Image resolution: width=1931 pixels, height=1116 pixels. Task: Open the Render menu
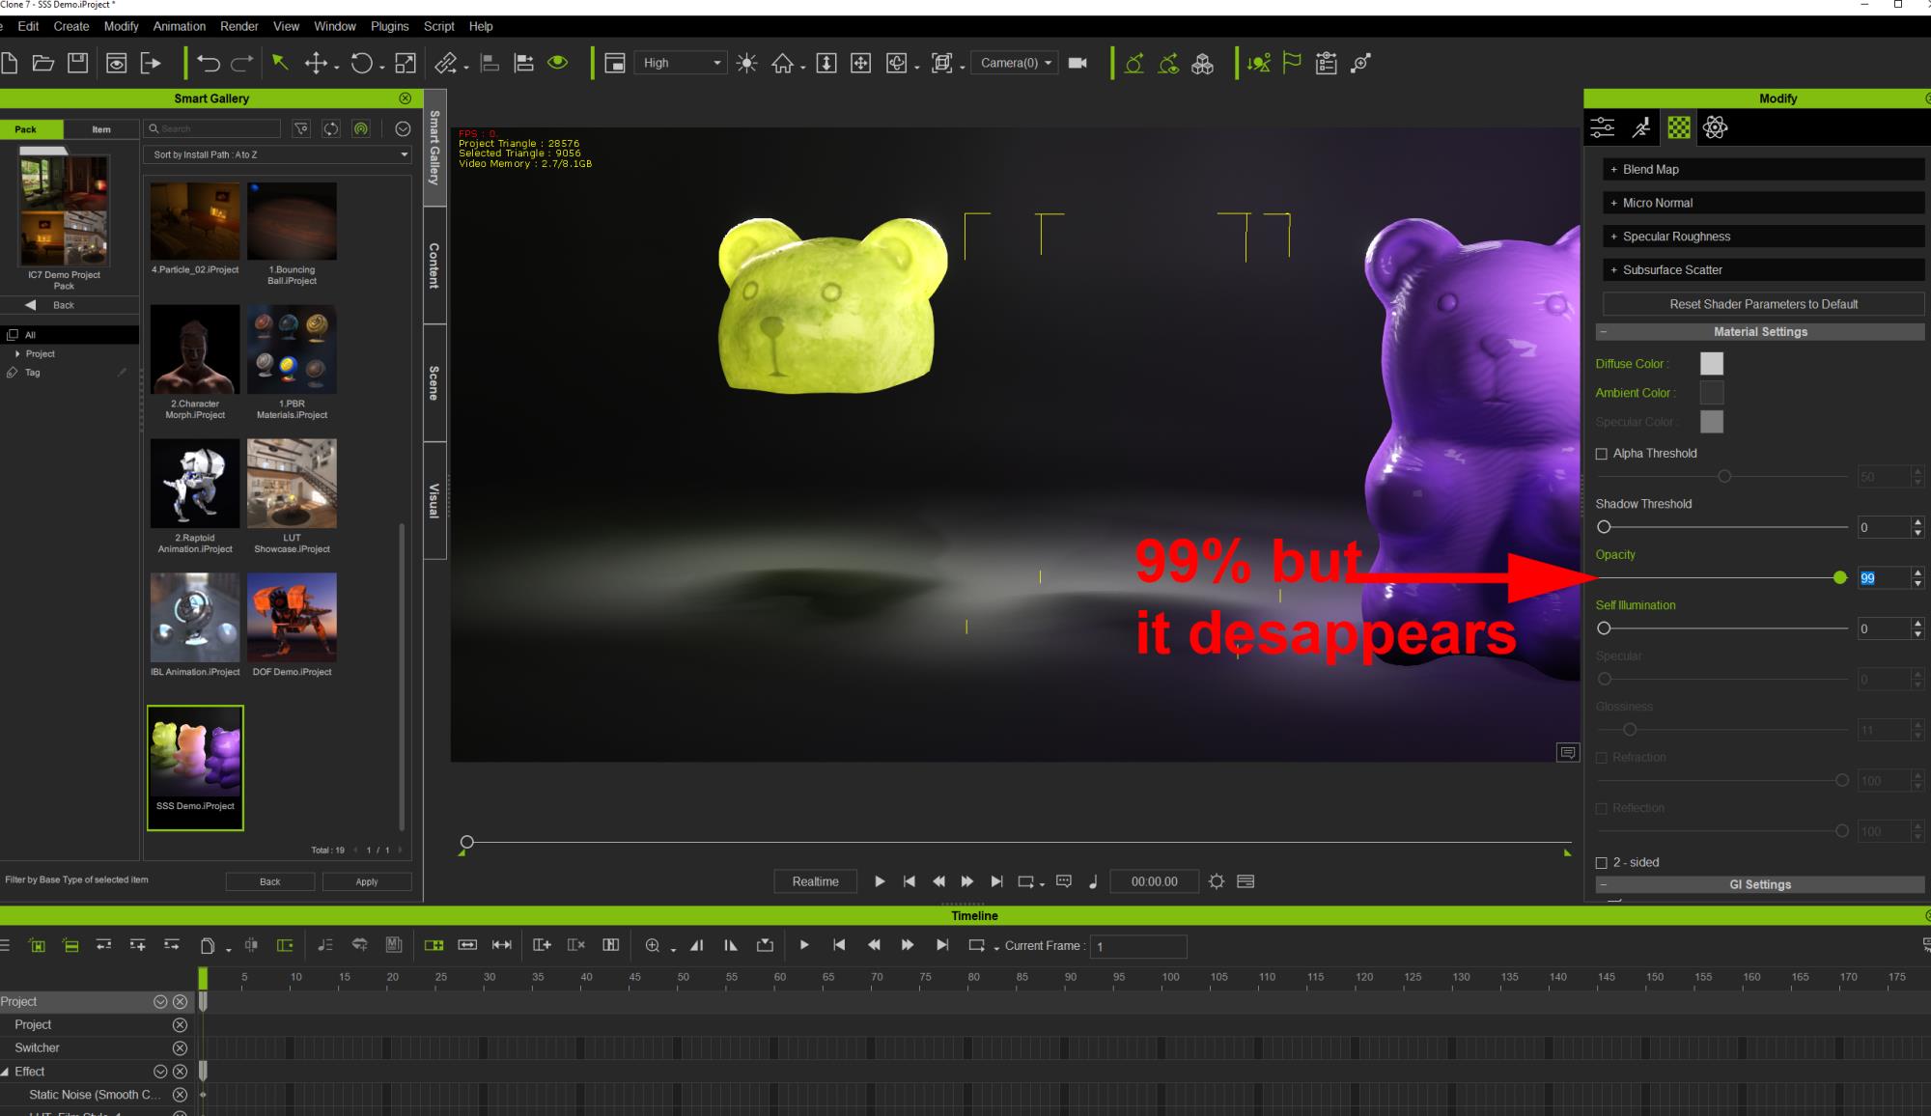(x=239, y=26)
